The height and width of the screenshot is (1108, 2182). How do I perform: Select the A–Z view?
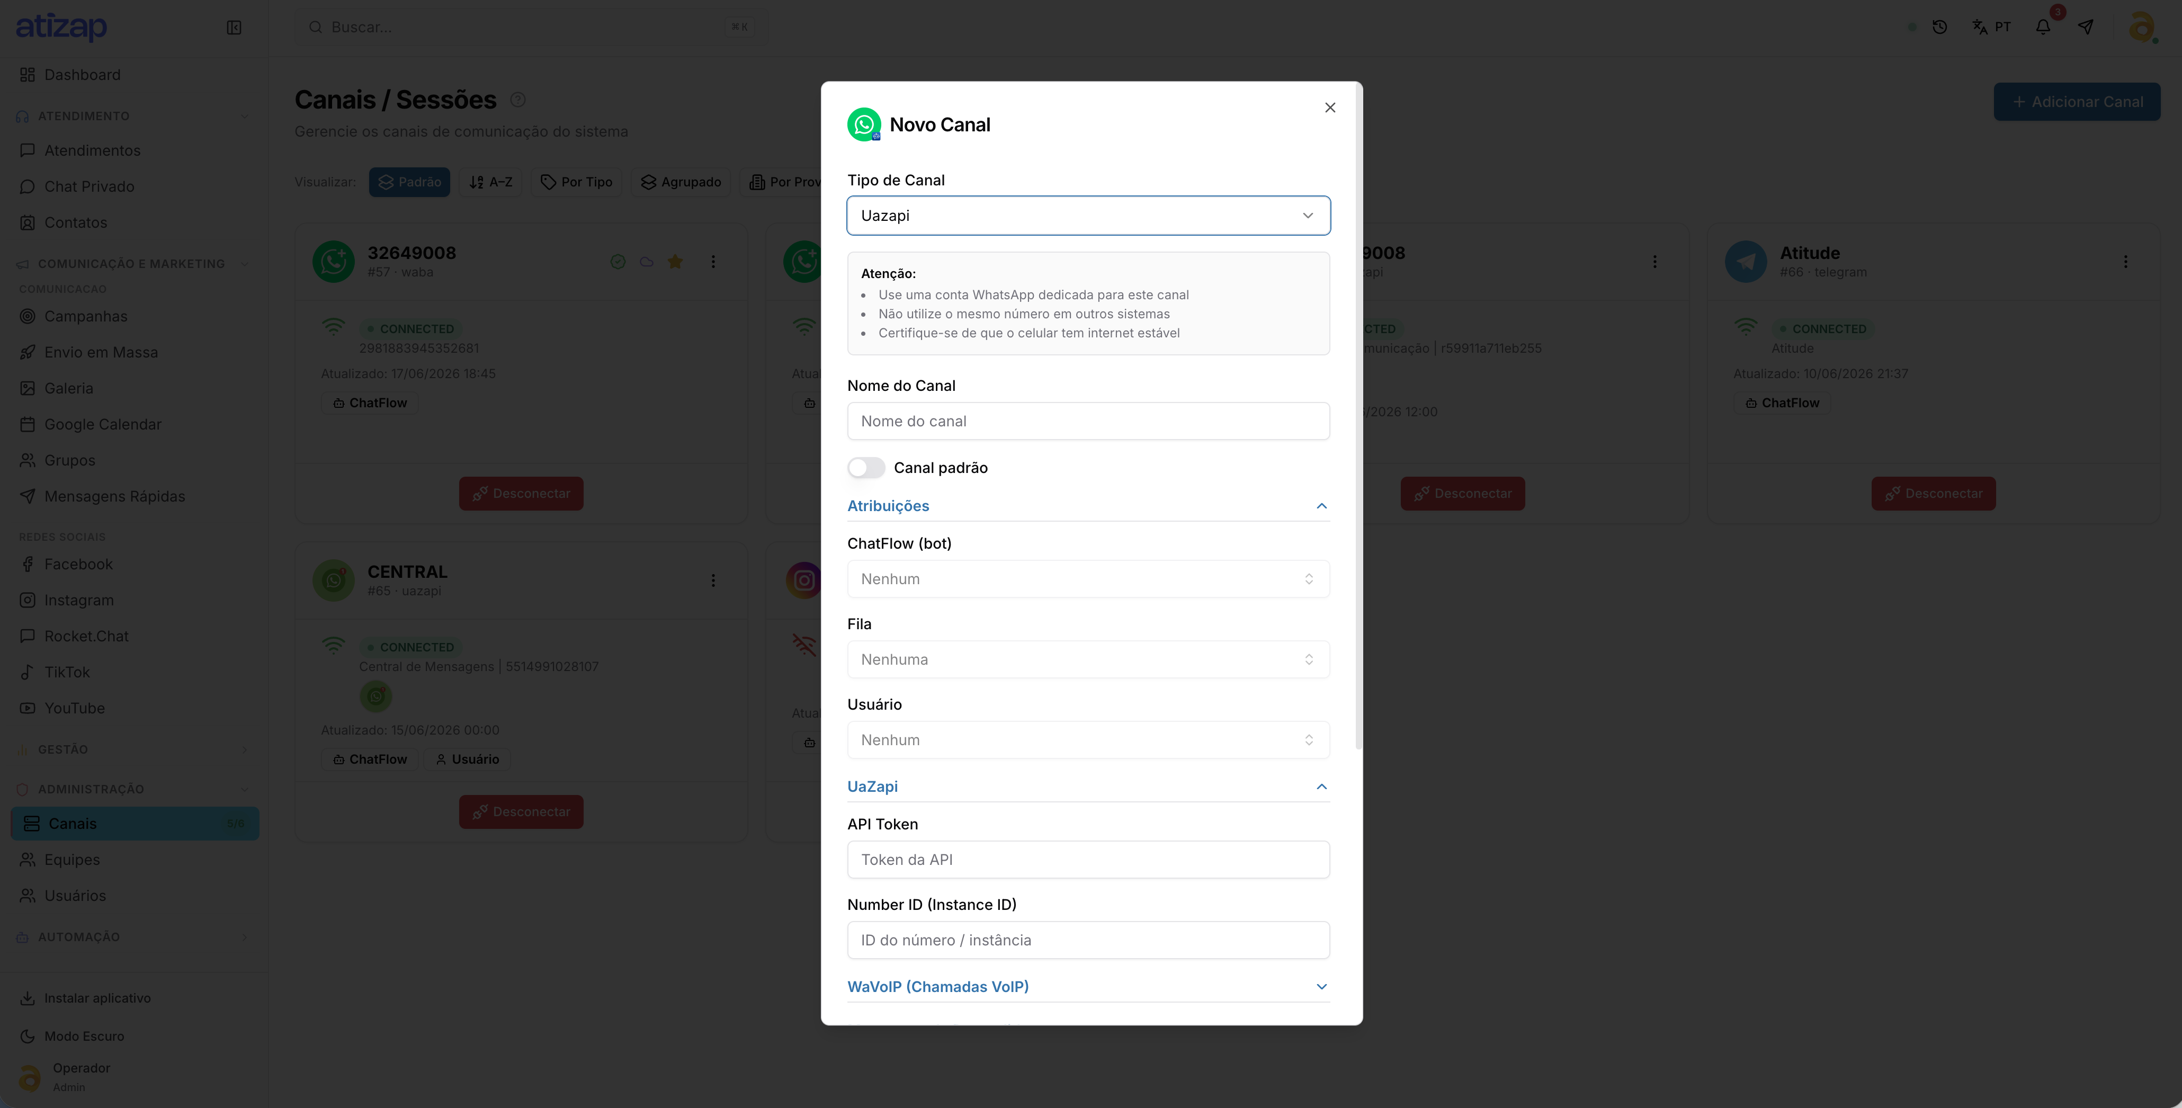pyautogui.click(x=490, y=182)
